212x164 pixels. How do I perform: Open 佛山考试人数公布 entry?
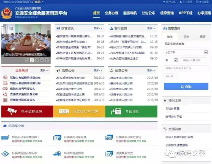[x=121, y=78]
